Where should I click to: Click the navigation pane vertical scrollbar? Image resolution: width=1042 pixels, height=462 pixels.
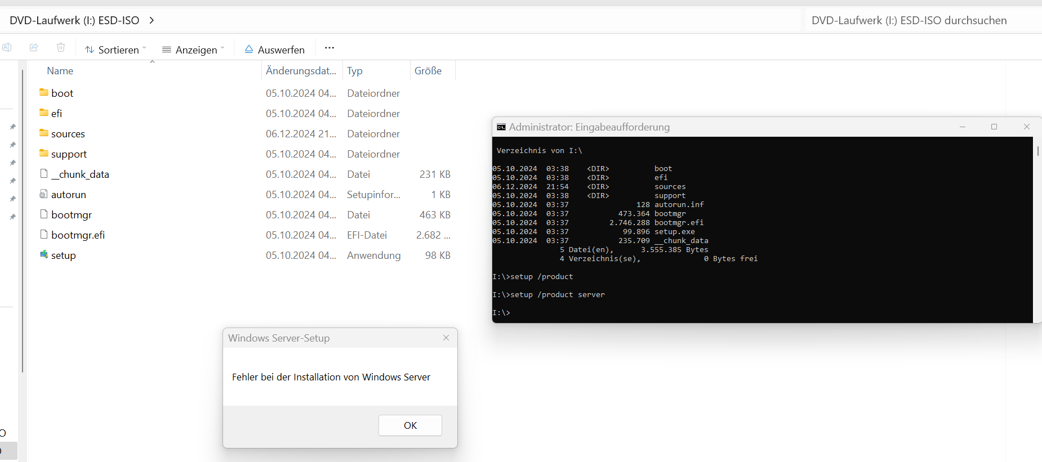tap(22, 221)
